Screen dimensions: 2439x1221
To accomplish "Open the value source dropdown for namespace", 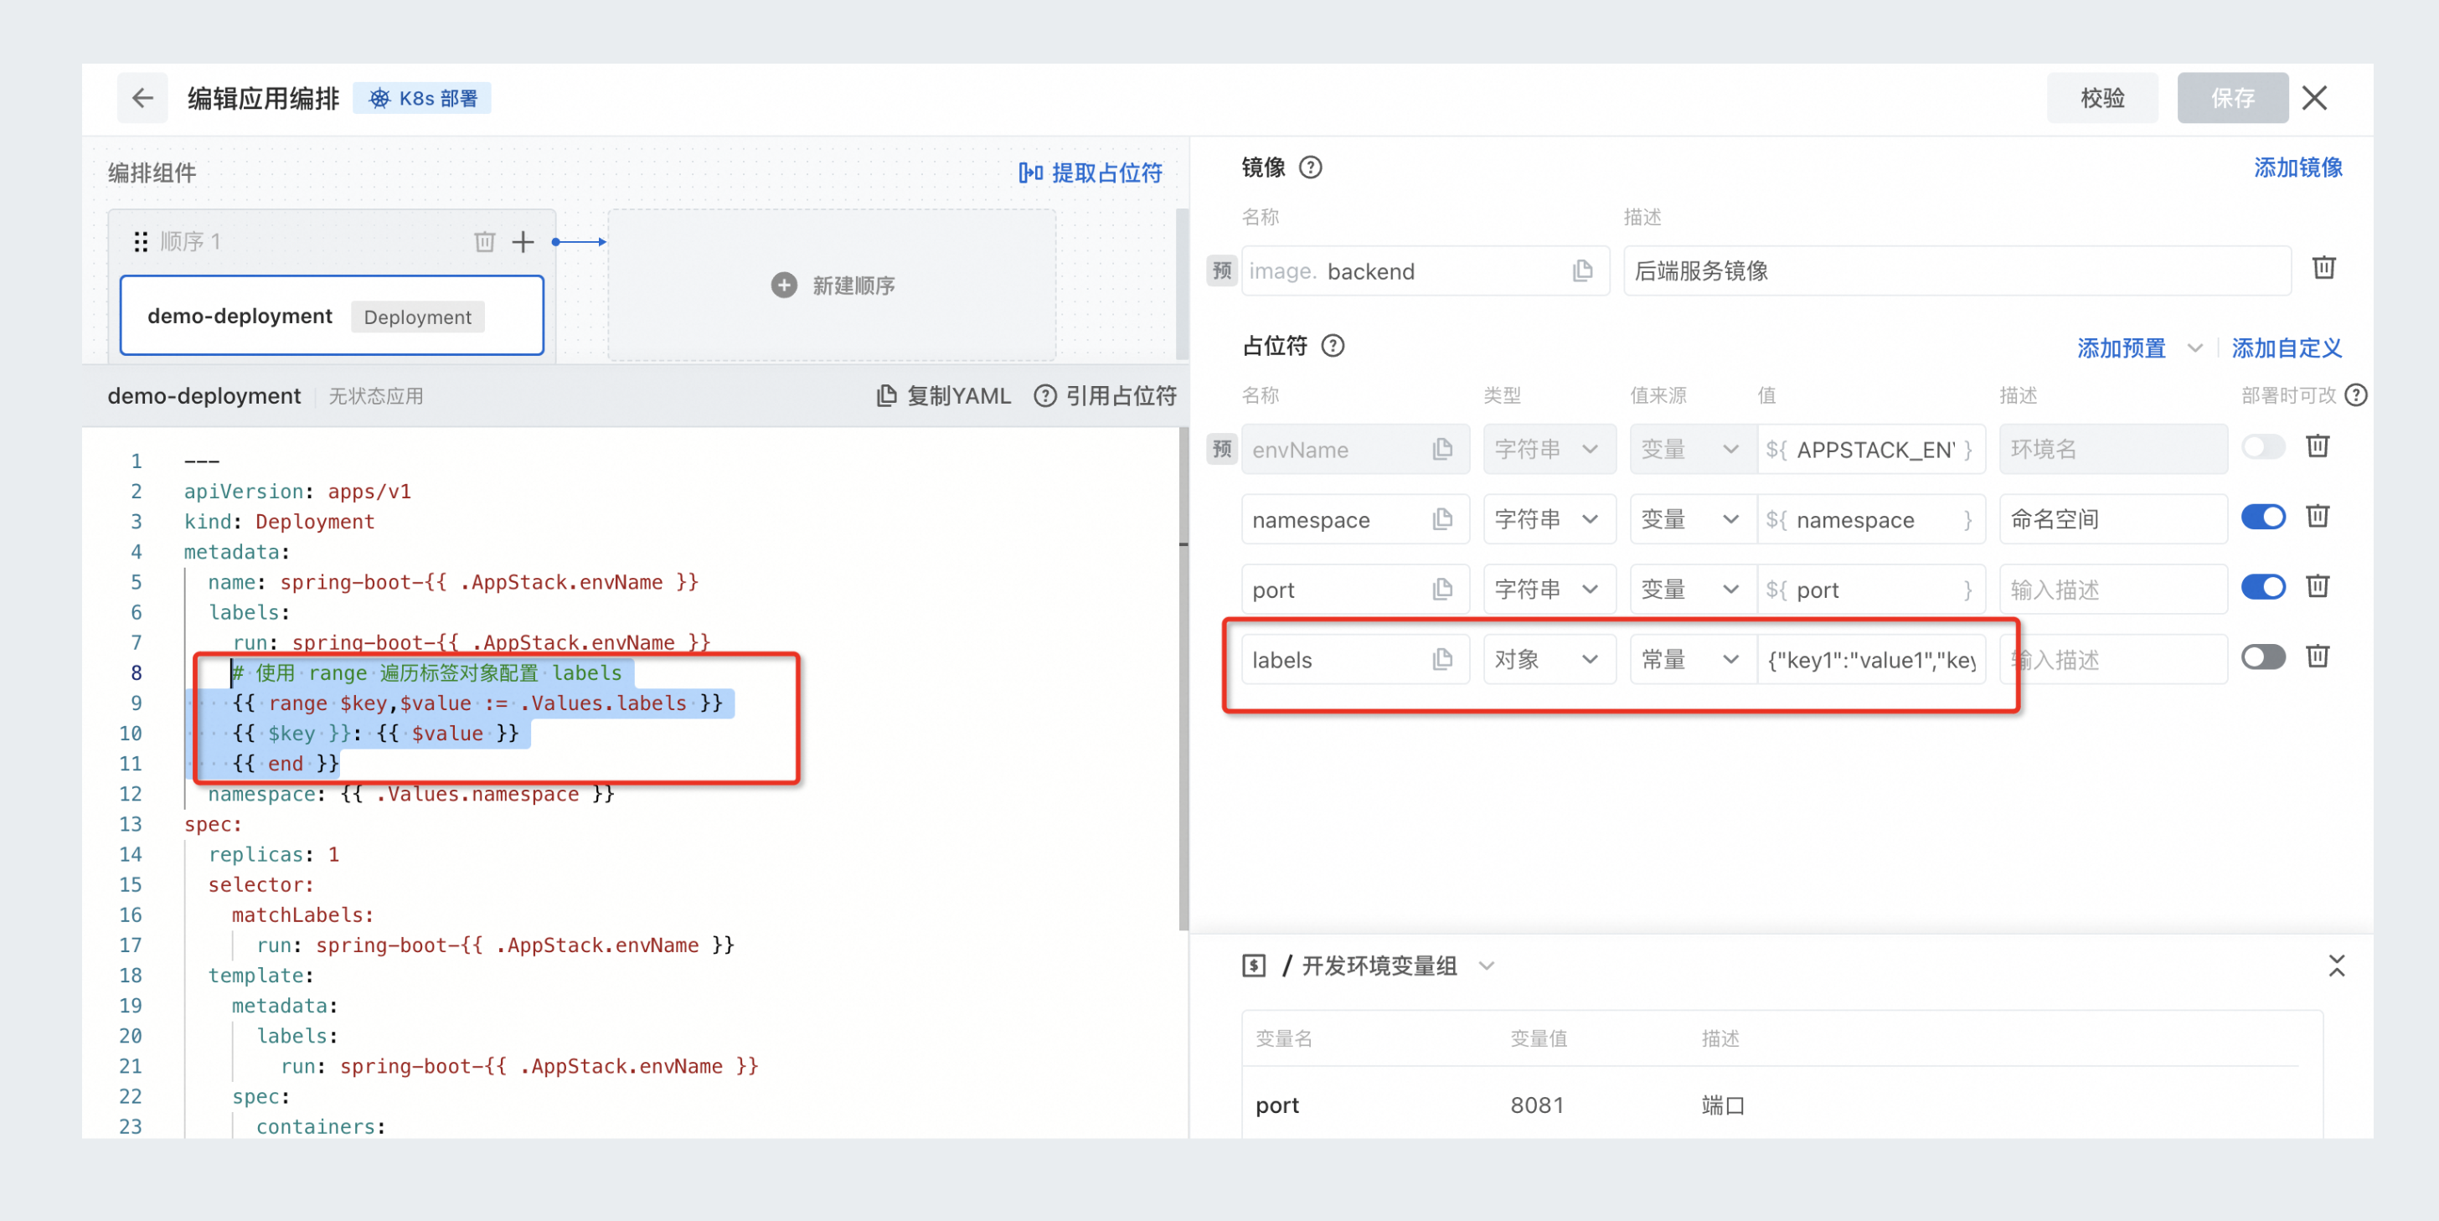I will tap(1693, 519).
